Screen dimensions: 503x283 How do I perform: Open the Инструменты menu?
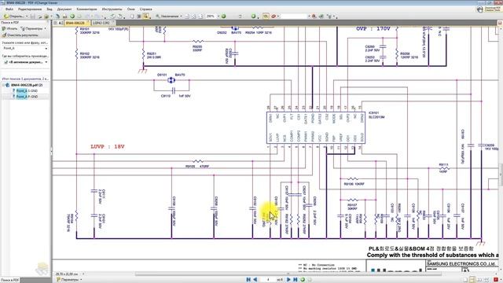112,9
